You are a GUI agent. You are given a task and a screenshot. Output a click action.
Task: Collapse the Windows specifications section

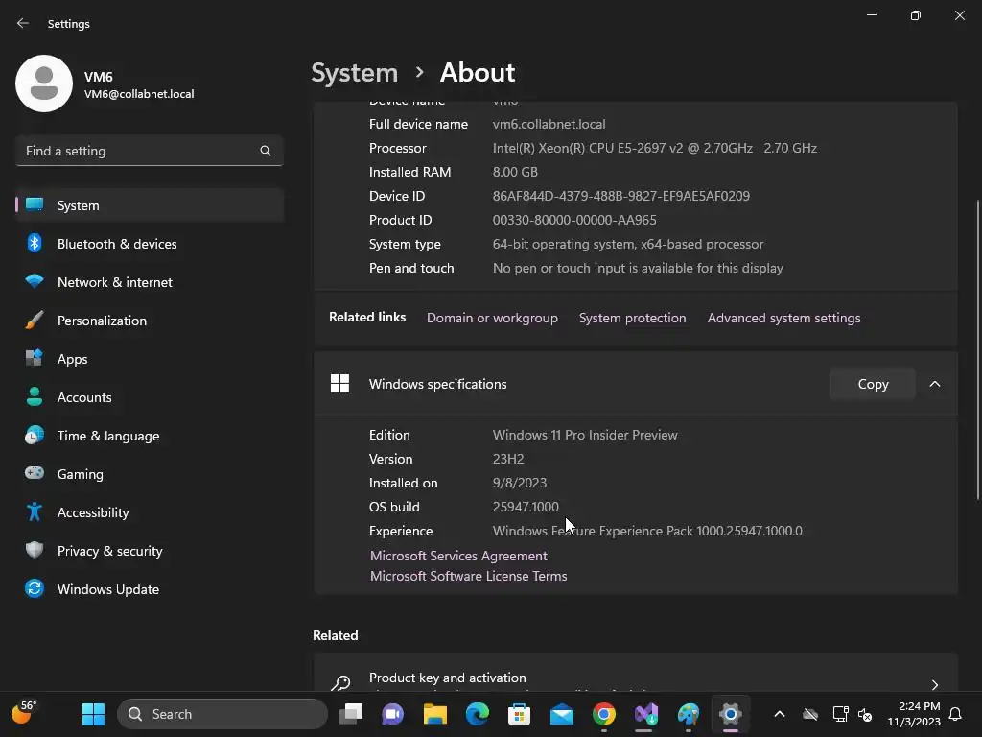pos(935,384)
